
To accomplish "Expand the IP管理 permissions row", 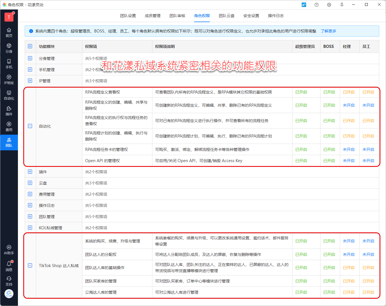I will click(x=30, y=81).
